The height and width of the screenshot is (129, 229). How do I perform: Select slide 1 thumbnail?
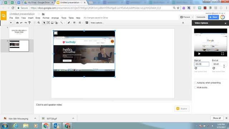point(19,33)
